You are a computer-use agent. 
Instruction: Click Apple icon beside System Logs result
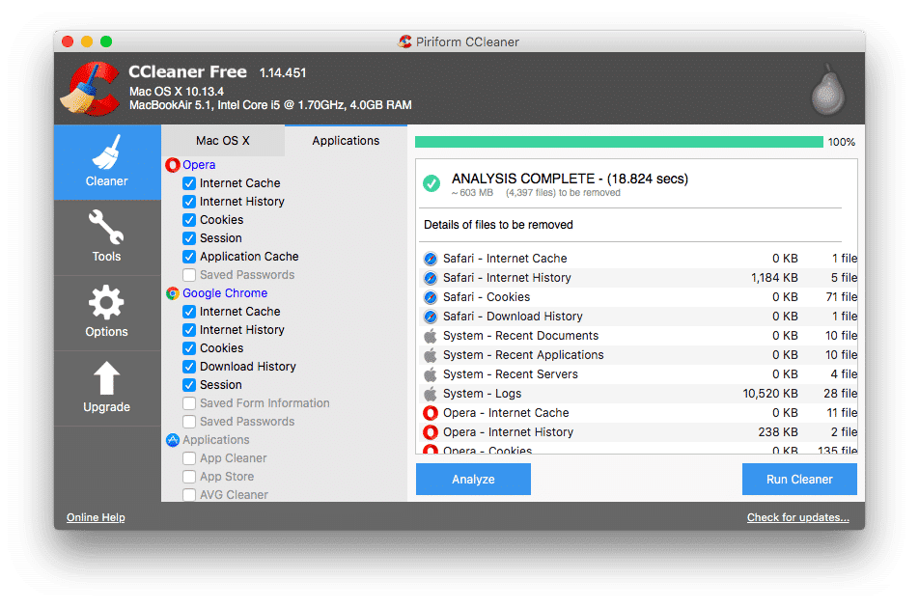point(431,394)
